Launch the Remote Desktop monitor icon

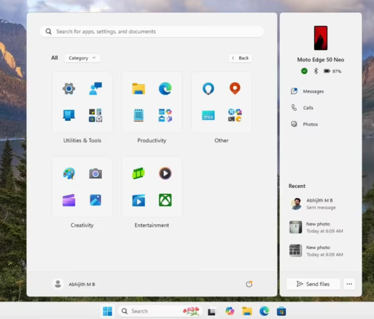(x=69, y=115)
